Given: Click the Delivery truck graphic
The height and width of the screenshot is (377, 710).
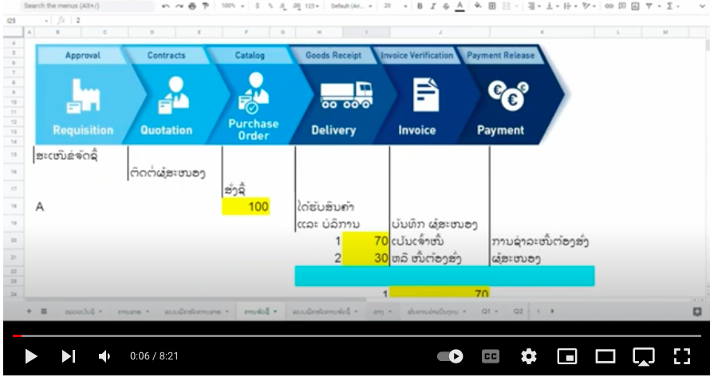Looking at the screenshot, I should [346, 95].
